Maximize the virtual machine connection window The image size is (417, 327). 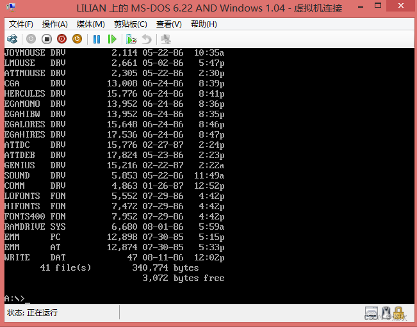(378, 6)
